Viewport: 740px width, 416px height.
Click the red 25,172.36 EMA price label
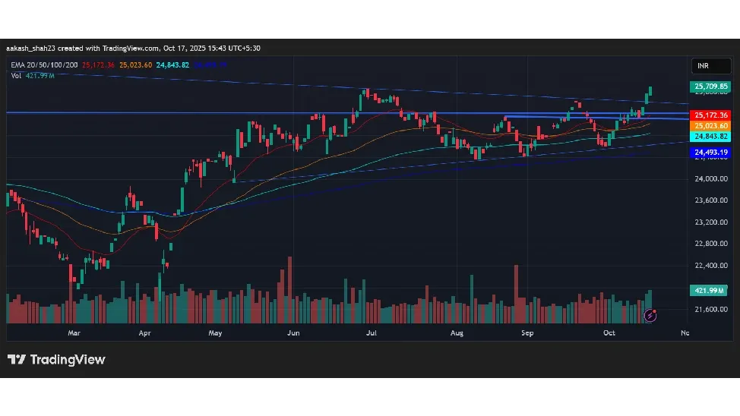click(710, 115)
